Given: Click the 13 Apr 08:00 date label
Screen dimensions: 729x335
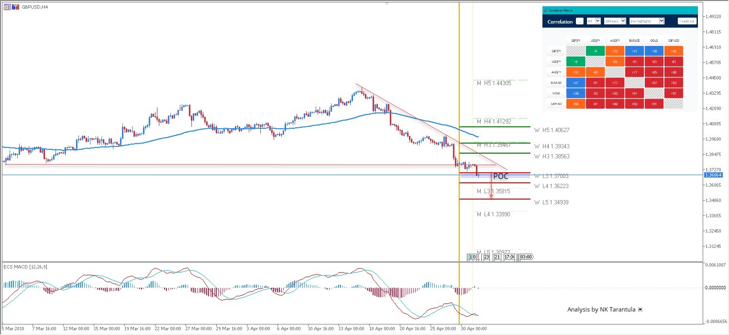Looking at the screenshot, I should click(x=352, y=329).
